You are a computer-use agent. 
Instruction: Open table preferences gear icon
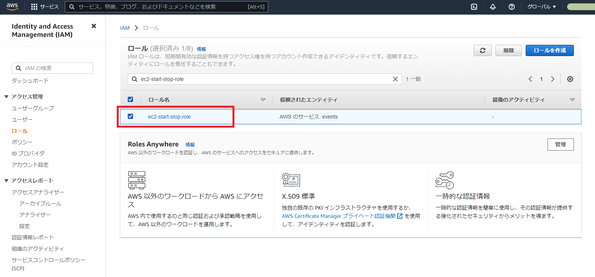click(570, 79)
